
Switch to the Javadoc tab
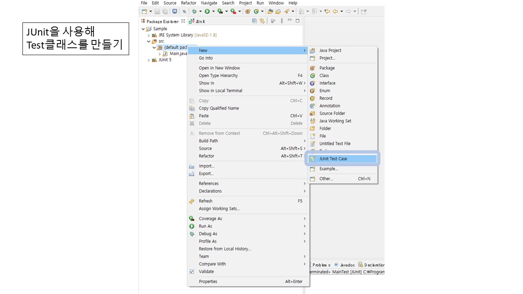coord(345,265)
